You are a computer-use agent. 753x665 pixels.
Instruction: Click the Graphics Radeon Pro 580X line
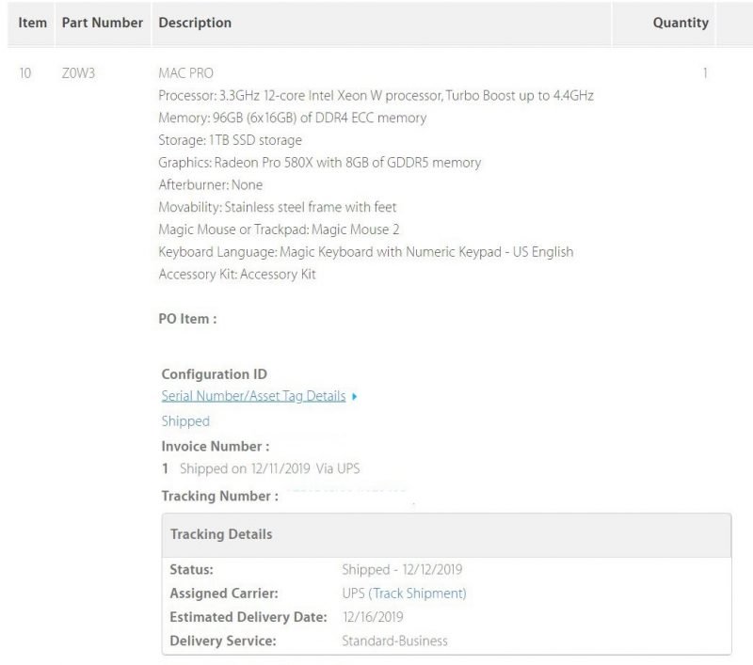tap(319, 163)
